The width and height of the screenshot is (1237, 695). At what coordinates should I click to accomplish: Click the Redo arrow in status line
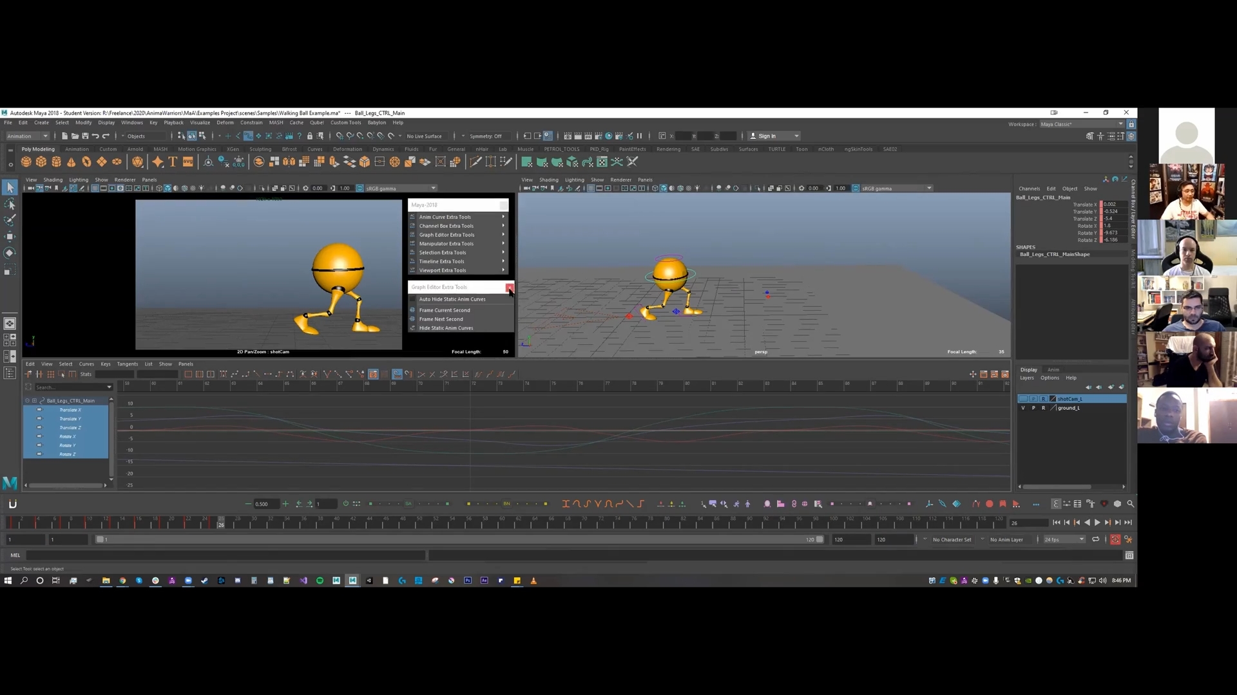pos(106,136)
